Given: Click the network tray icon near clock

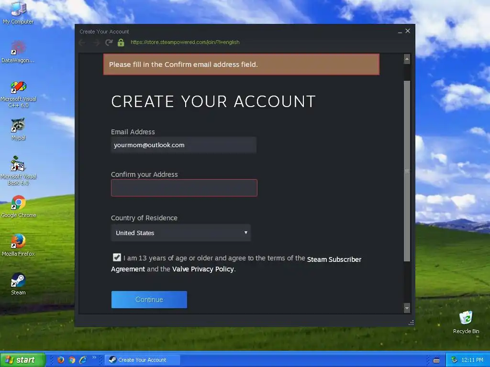Looking at the screenshot, I should coord(455,360).
